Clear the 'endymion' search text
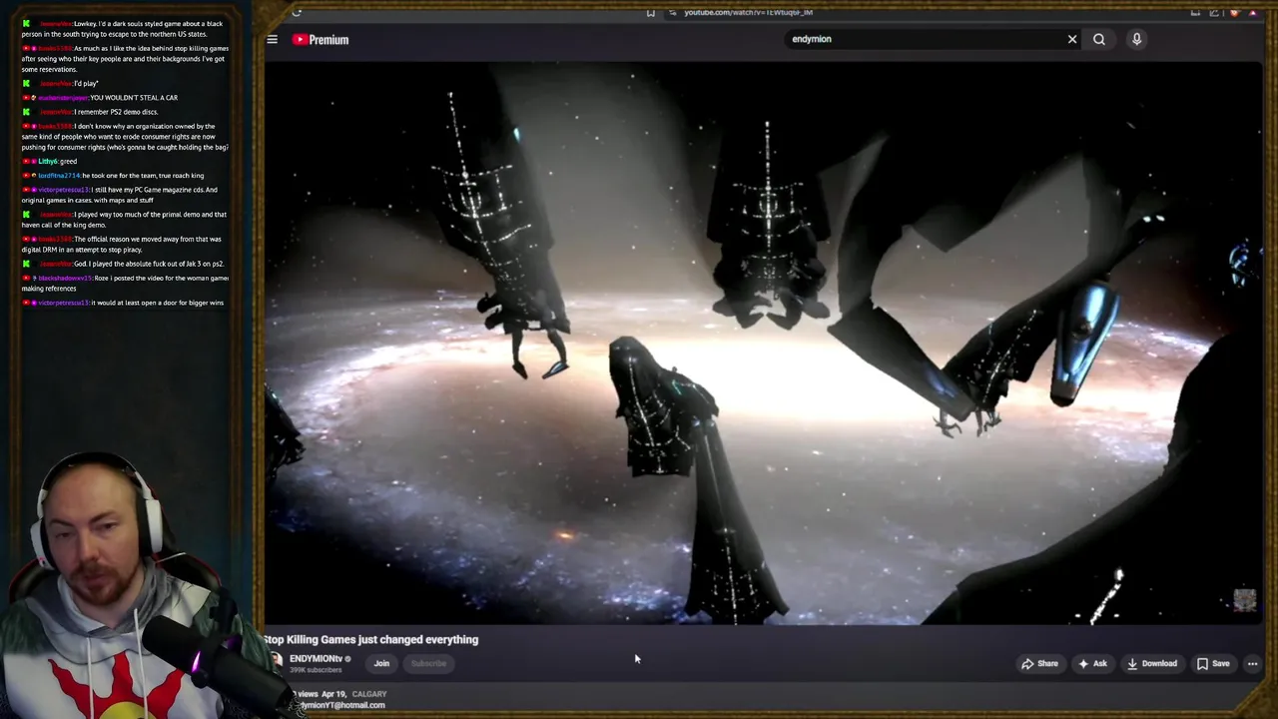Screen dimensions: 1278x719 point(1072,39)
